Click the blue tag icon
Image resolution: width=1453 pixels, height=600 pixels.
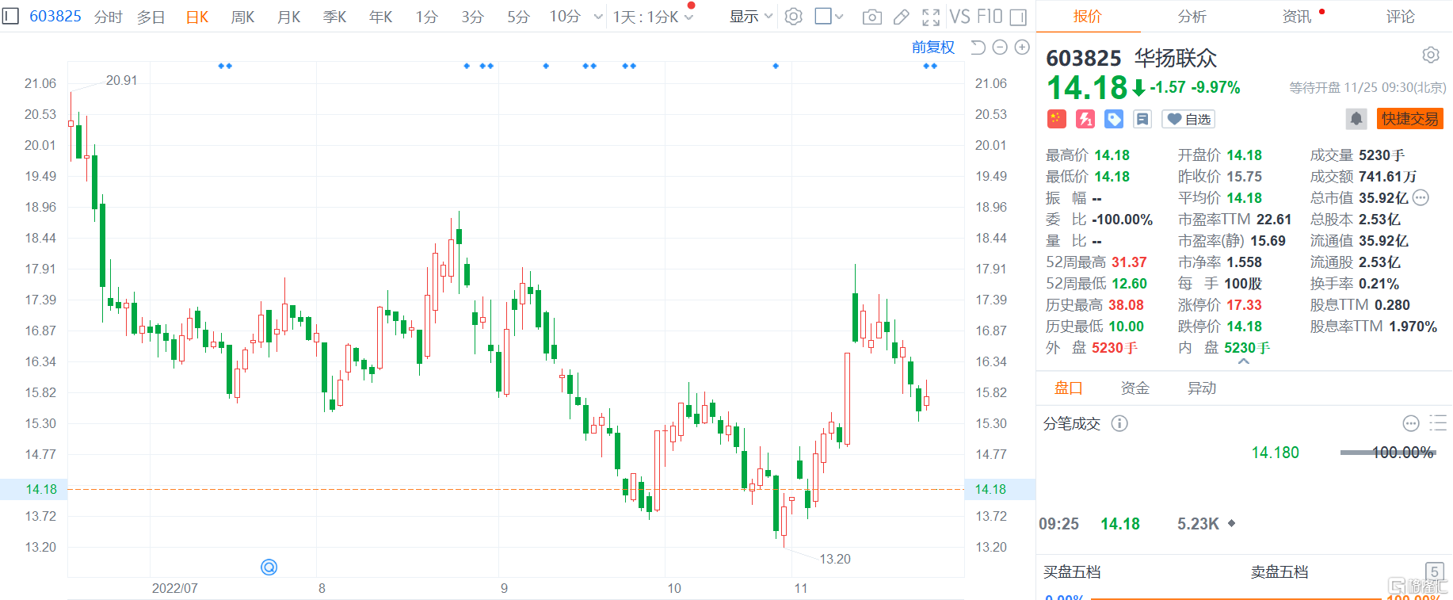pos(1114,119)
